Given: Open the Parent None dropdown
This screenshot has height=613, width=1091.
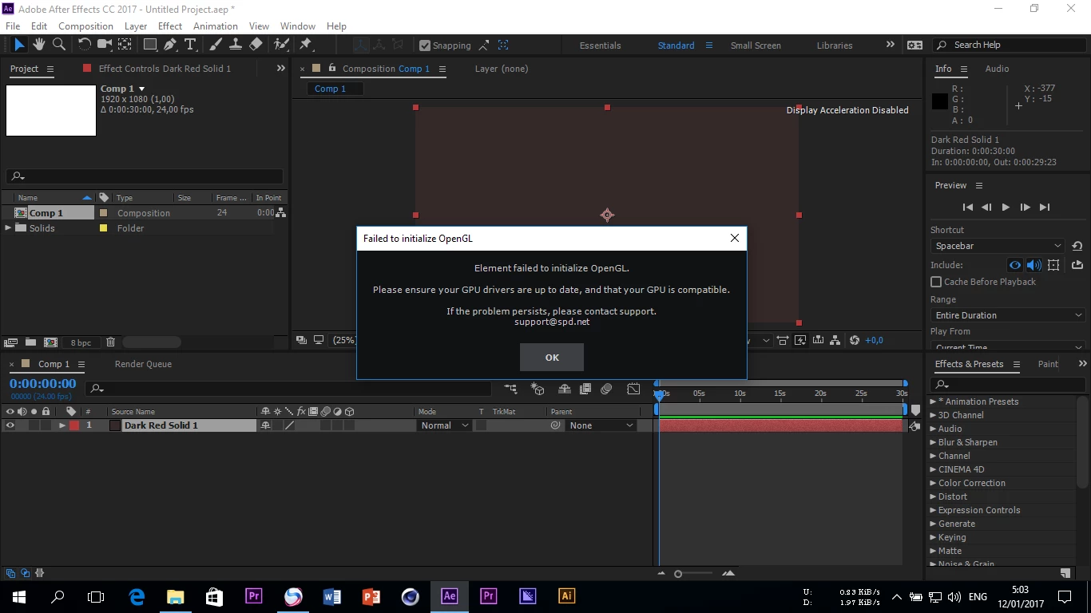Looking at the screenshot, I should point(601,425).
